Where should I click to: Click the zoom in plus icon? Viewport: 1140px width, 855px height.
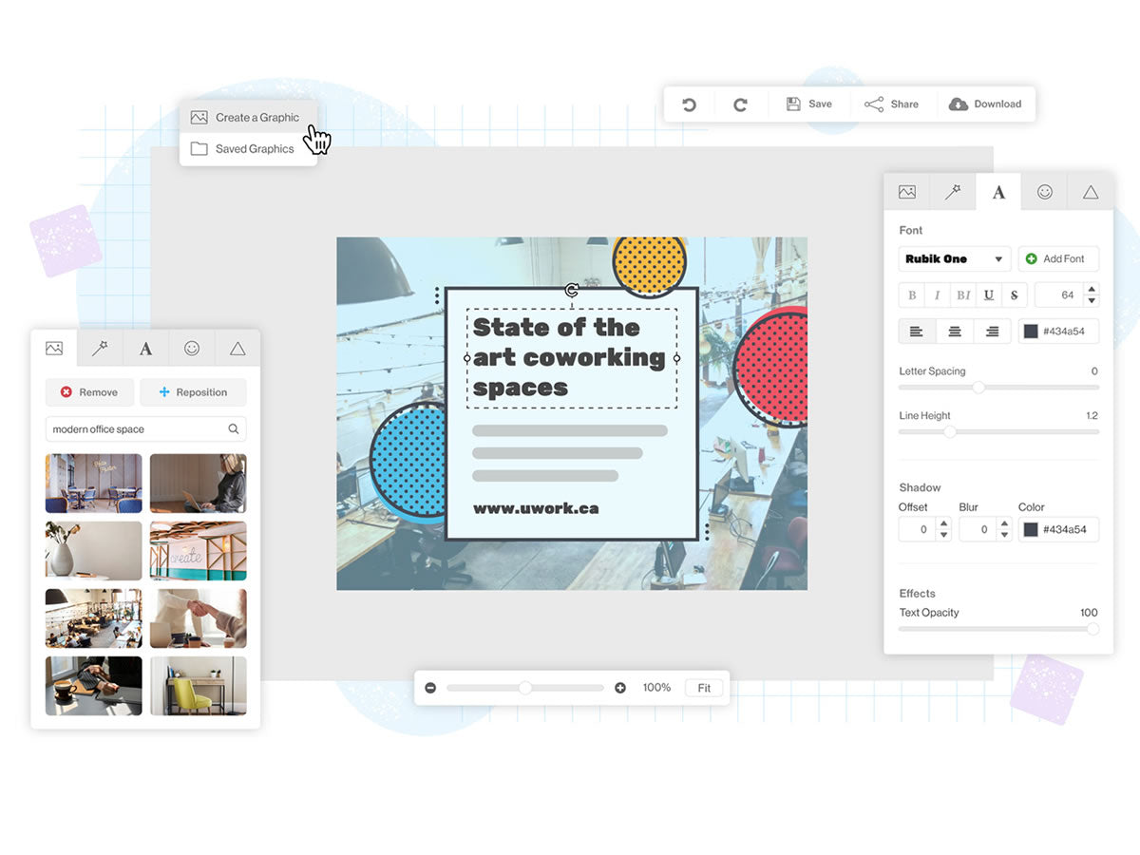coord(620,688)
